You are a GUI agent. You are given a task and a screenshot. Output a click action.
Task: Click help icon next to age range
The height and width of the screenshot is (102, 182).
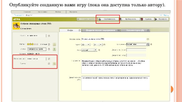[104, 44]
